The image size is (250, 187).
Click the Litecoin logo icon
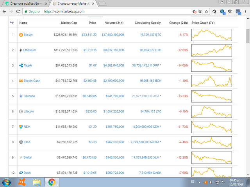(21, 111)
